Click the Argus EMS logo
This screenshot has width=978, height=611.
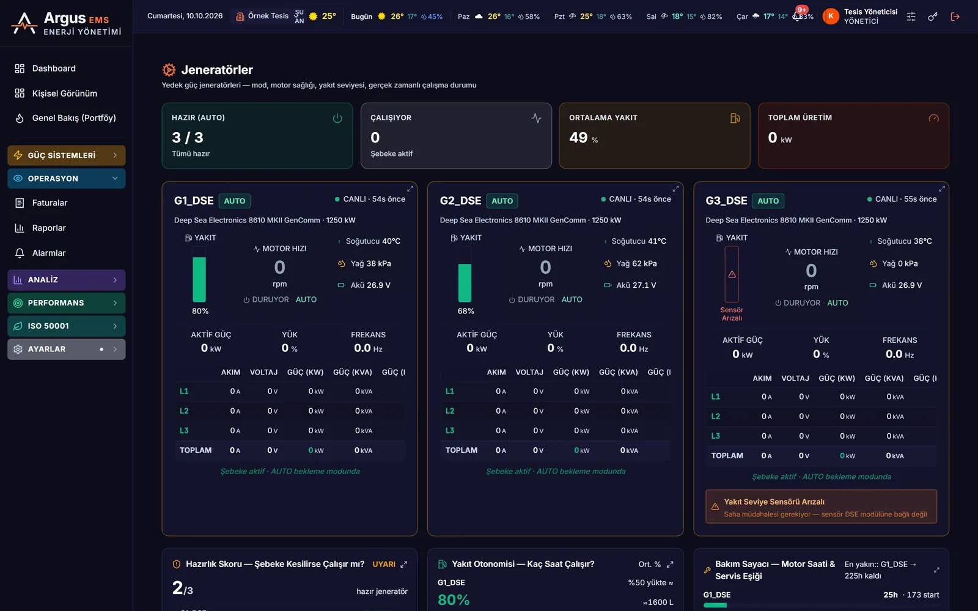66,23
